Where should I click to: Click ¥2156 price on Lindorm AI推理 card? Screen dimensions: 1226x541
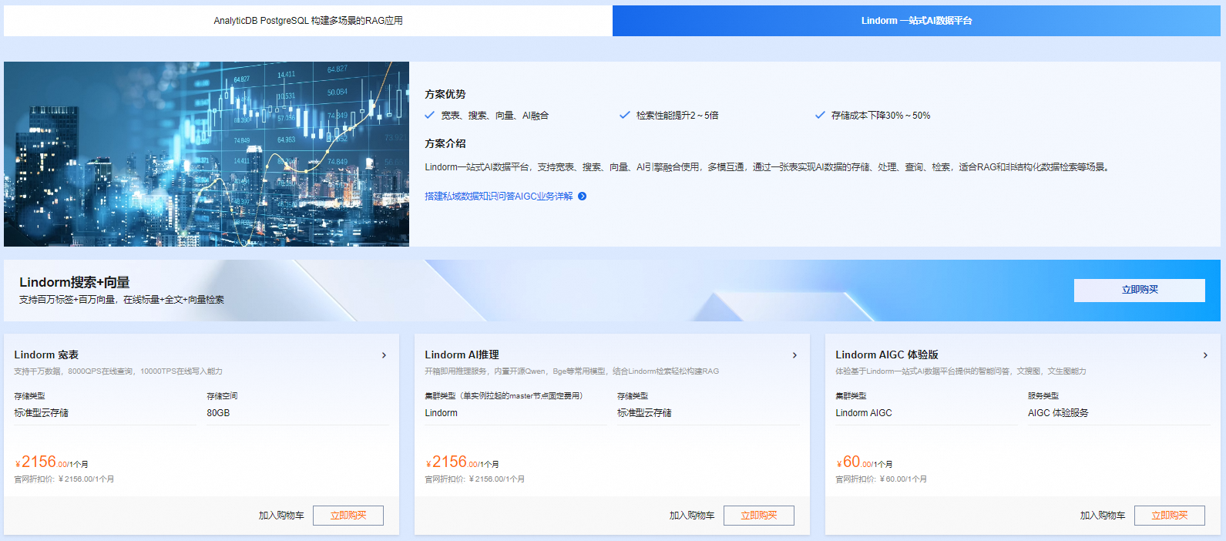pos(462,462)
